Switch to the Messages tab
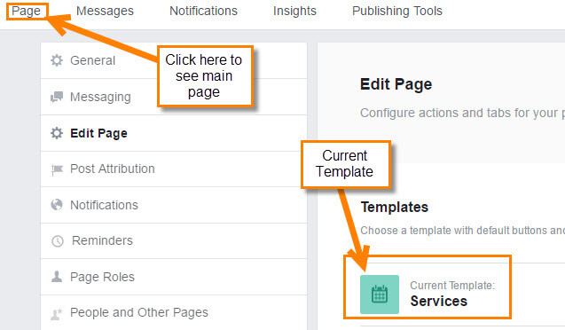Image resolution: width=565 pixels, height=330 pixels. pos(105,11)
